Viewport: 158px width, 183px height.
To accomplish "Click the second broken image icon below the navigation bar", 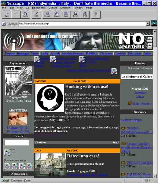I will (53, 59).
